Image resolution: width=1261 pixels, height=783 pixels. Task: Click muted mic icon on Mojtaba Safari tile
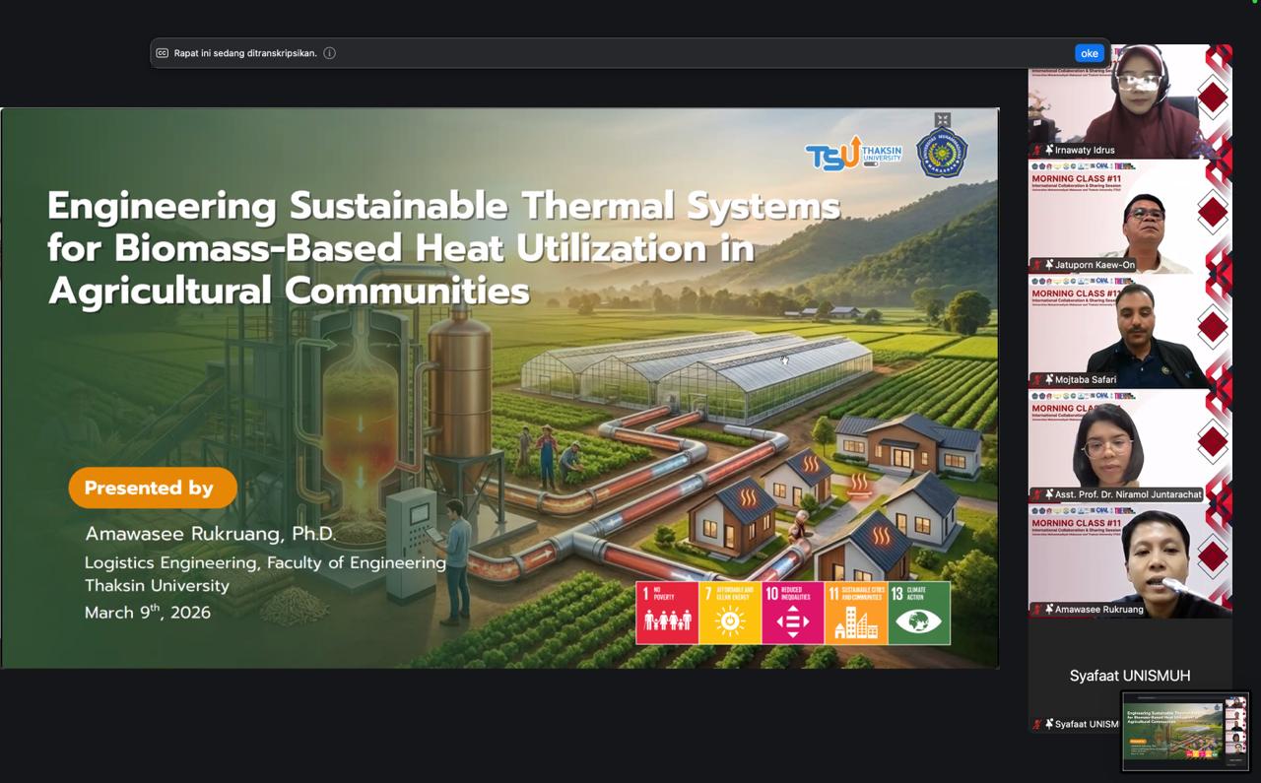click(x=1036, y=379)
